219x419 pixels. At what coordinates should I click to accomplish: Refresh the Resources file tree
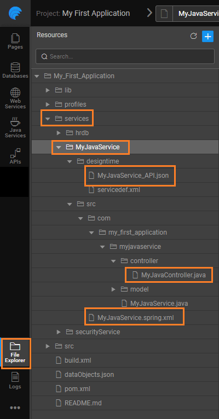click(x=193, y=36)
